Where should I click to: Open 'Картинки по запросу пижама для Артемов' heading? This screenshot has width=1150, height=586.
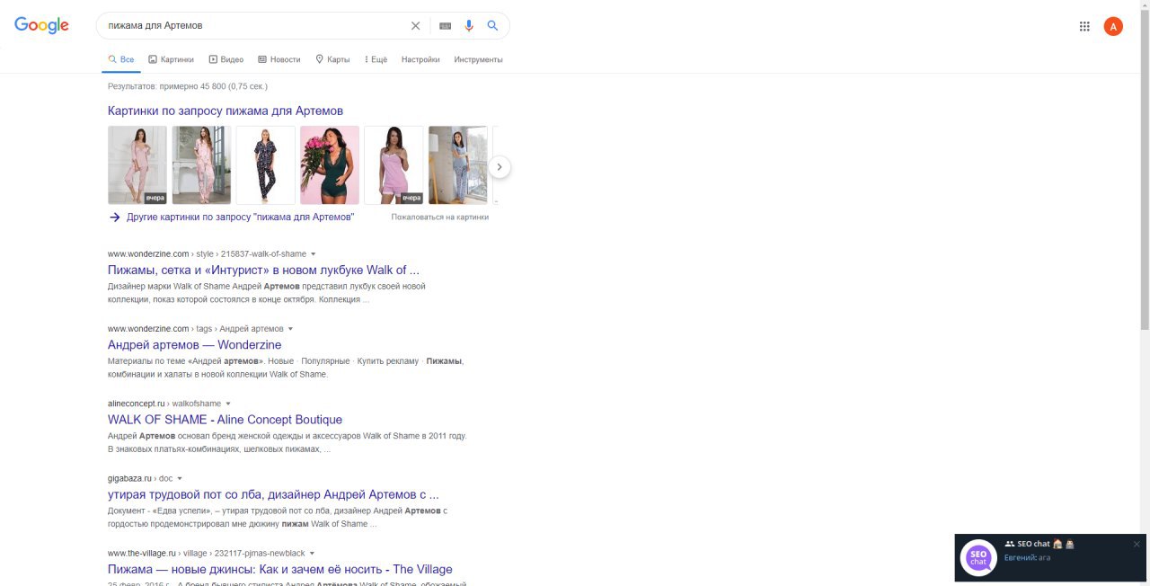click(x=226, y=111)
